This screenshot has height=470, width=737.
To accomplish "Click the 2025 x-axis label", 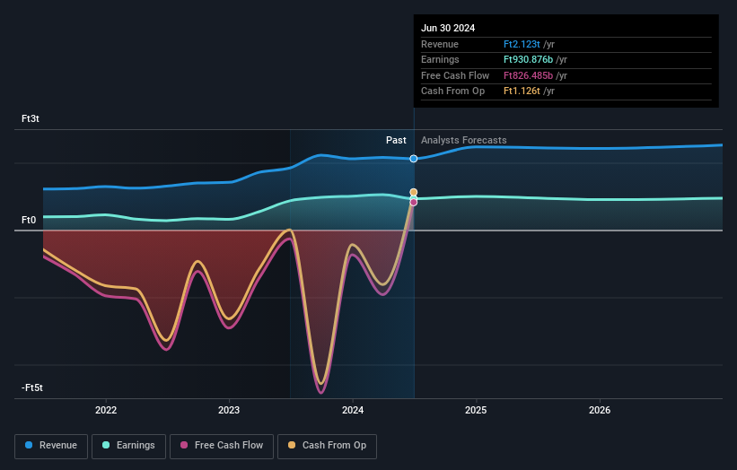I will (476, 411).
